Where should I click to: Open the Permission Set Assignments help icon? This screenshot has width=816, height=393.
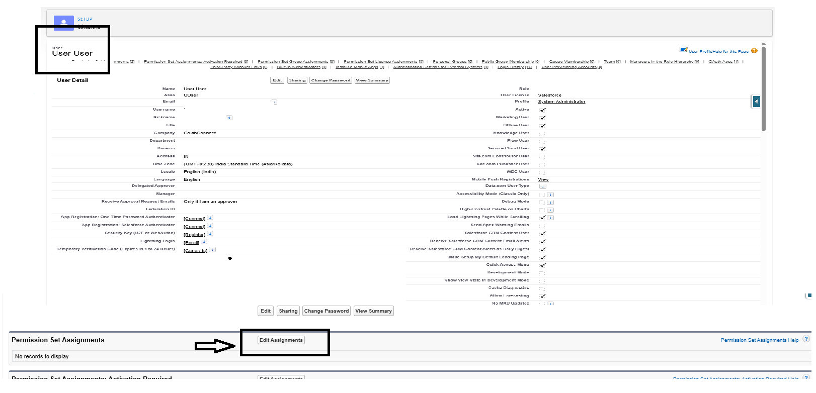tap(806, 339)
